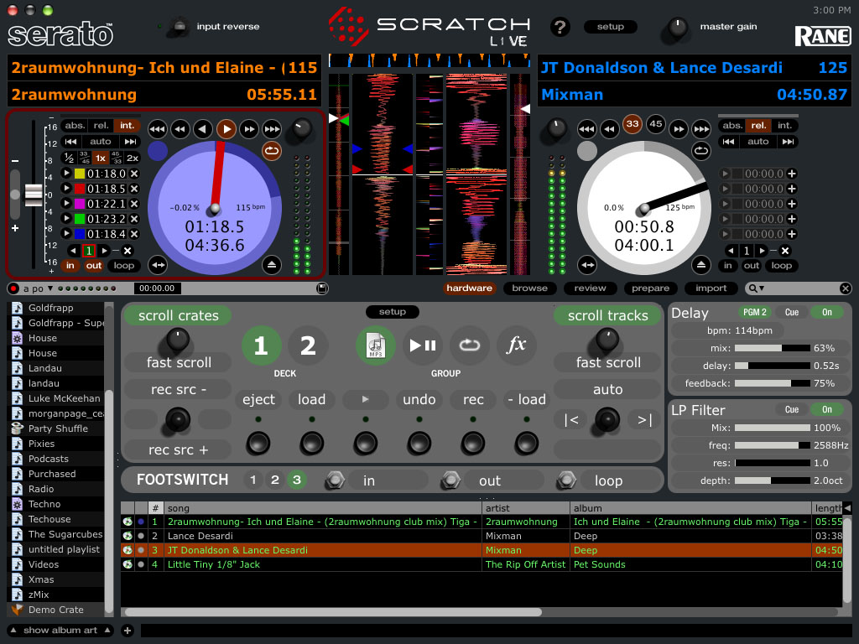Click the orange loop icon on left deck
The height and width of the screenshot is (644, 859).
(x=272, y=151)
